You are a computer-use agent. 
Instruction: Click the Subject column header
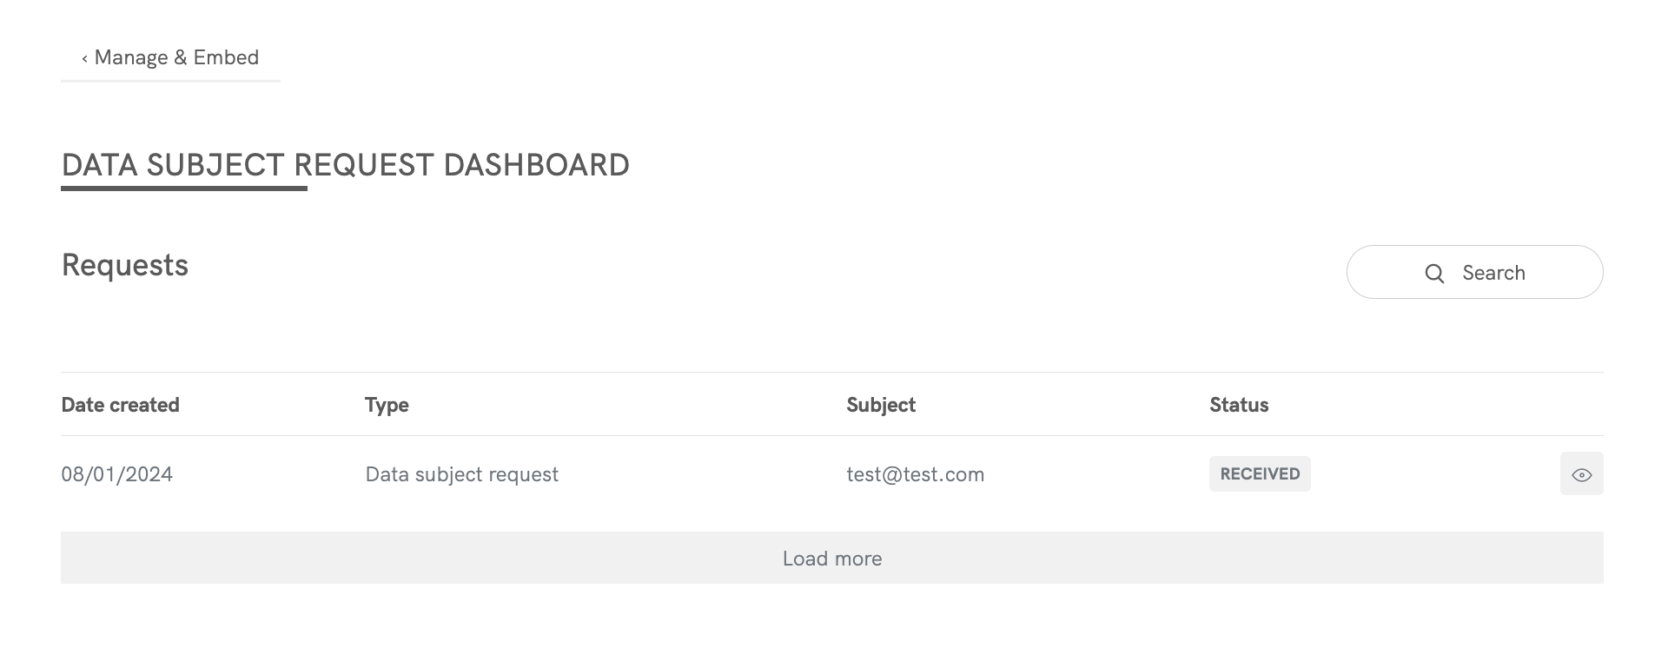[x=881, y=405]
